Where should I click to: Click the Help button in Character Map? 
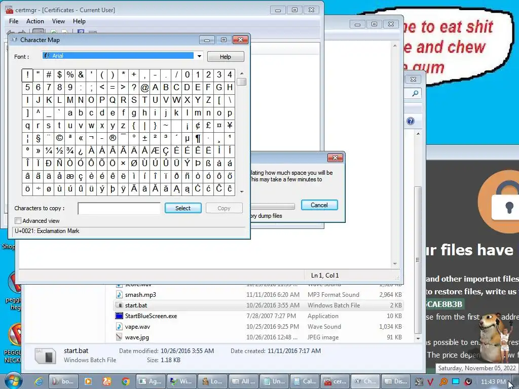pos(226,57)
